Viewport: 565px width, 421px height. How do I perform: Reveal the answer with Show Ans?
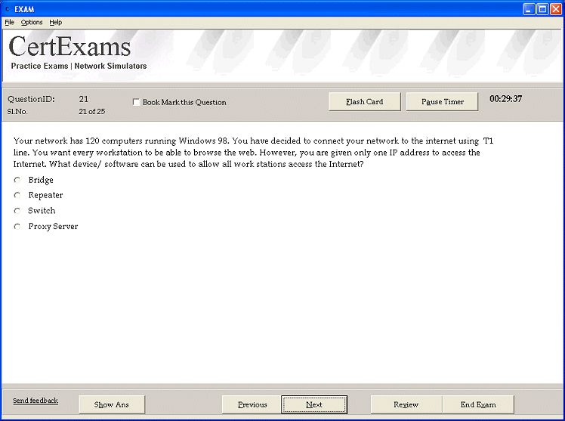pos(112,404)
